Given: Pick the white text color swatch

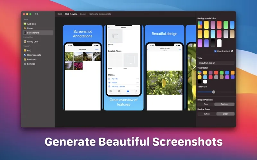Looking at the screenshot, I should (205, 82).
